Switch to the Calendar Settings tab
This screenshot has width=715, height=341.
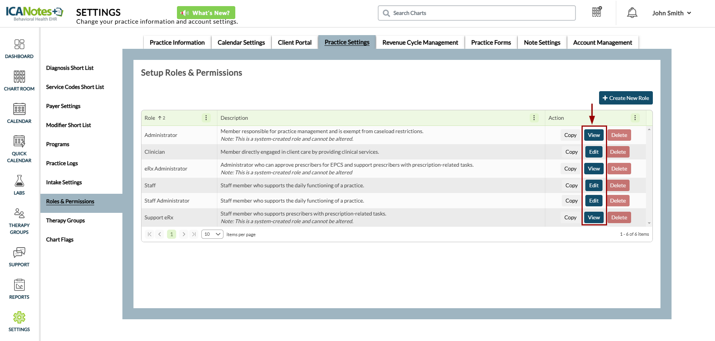pos(241,42)
